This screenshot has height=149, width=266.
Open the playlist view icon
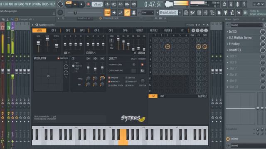click(x=186, y=12)
